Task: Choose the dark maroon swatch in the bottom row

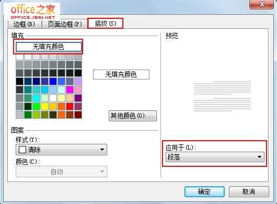Action: pos(78,115)
